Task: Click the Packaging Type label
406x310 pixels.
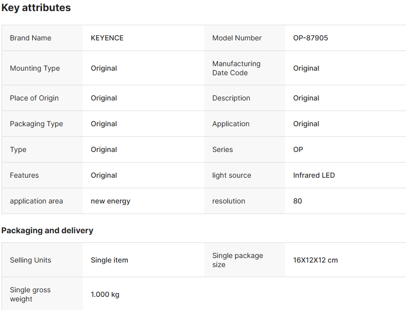Action: (x=36, y=124)
